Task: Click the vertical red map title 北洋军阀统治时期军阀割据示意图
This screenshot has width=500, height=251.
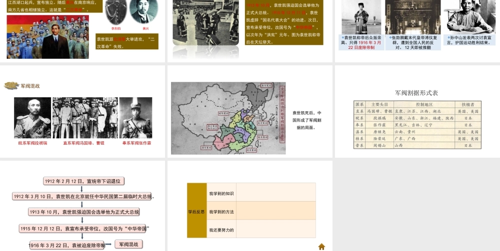Action: pos(282,114)
